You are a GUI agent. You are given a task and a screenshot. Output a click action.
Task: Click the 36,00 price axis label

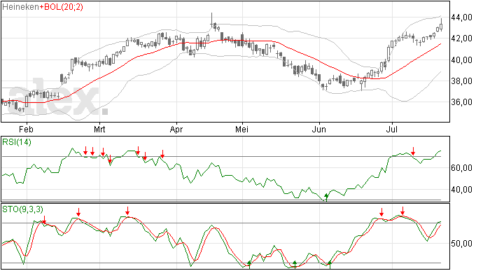(x=461, y=102)
